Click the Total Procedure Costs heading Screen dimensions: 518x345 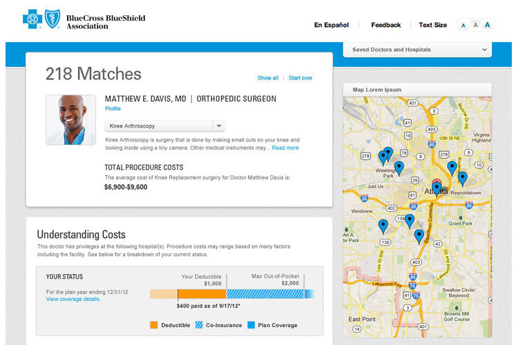(144, 168)
